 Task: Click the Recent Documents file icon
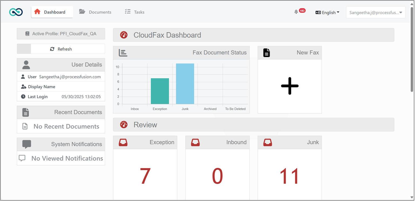[x=26, y=112]
